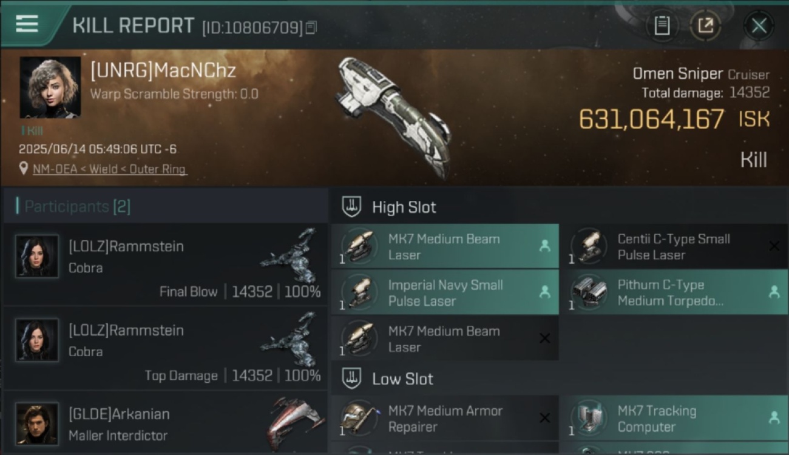Select MK7 Medium Armor Repairer icon
789x455 pixels.
[358, 418]
